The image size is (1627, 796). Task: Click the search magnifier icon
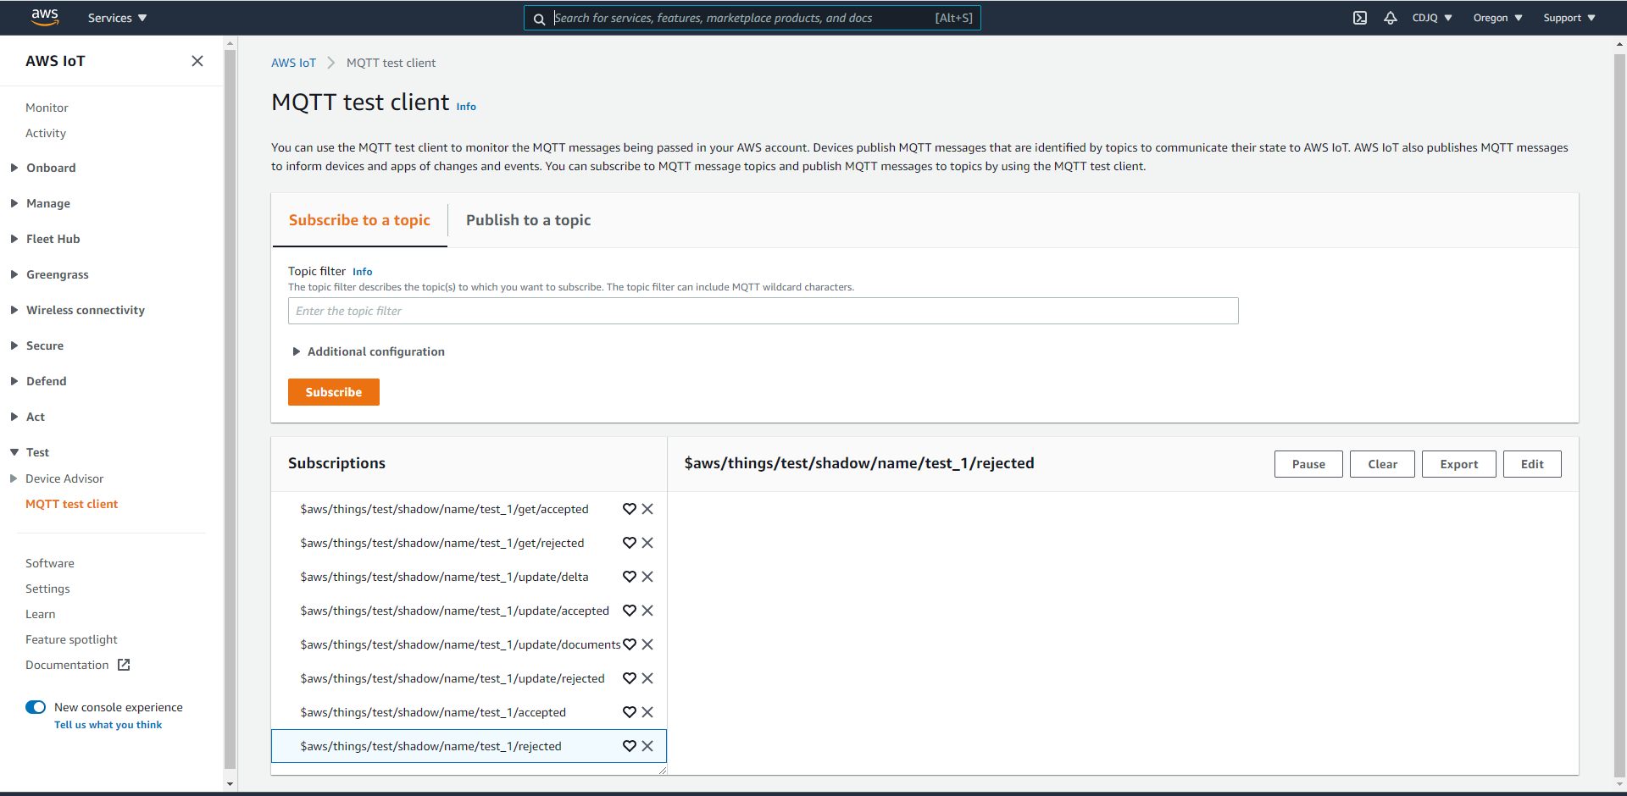tap(539, 19)
